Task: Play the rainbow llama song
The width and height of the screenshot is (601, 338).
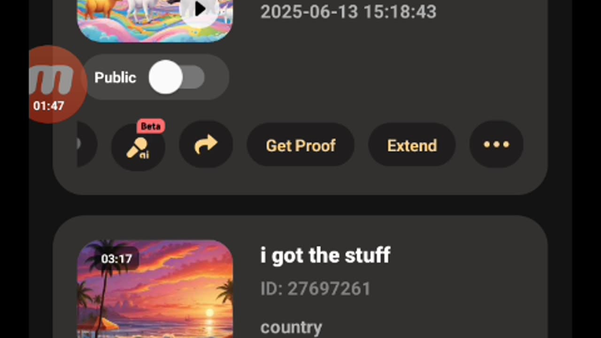Action: click(x=200, y=8)
